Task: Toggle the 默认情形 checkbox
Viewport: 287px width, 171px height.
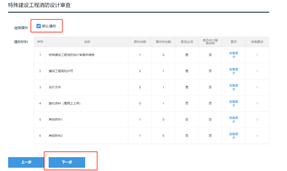Action: point(38,26)
